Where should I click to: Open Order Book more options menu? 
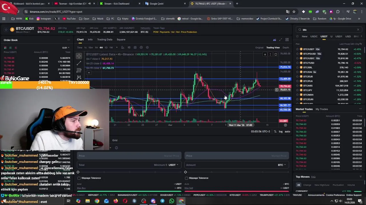pyautogui.click(x=68, y=40)
